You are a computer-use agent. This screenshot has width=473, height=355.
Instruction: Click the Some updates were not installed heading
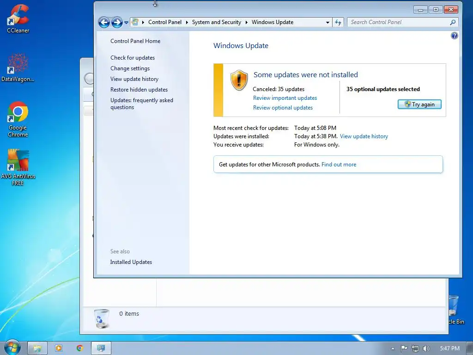306,74
